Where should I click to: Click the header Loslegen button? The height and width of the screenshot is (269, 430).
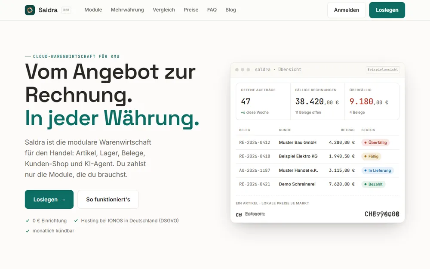(x=387, y=10)
